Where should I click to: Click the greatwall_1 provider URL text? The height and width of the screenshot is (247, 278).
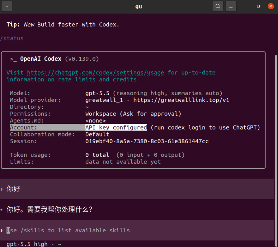(x=157, y=100)
